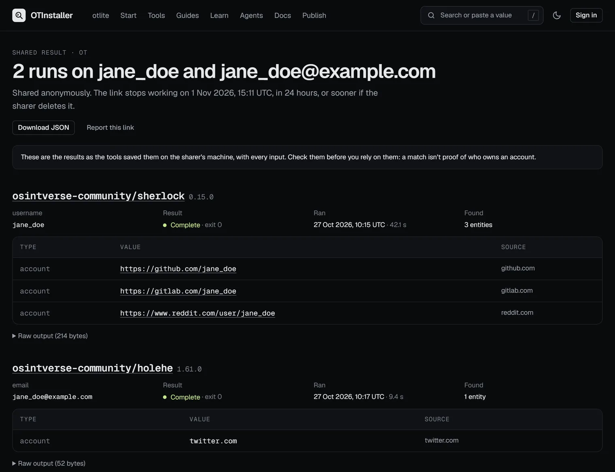Viewport: 615px width, 472px height.
Task: Open the reddit.com/user/jane_doe link
Action: click(x=197, y=313)
